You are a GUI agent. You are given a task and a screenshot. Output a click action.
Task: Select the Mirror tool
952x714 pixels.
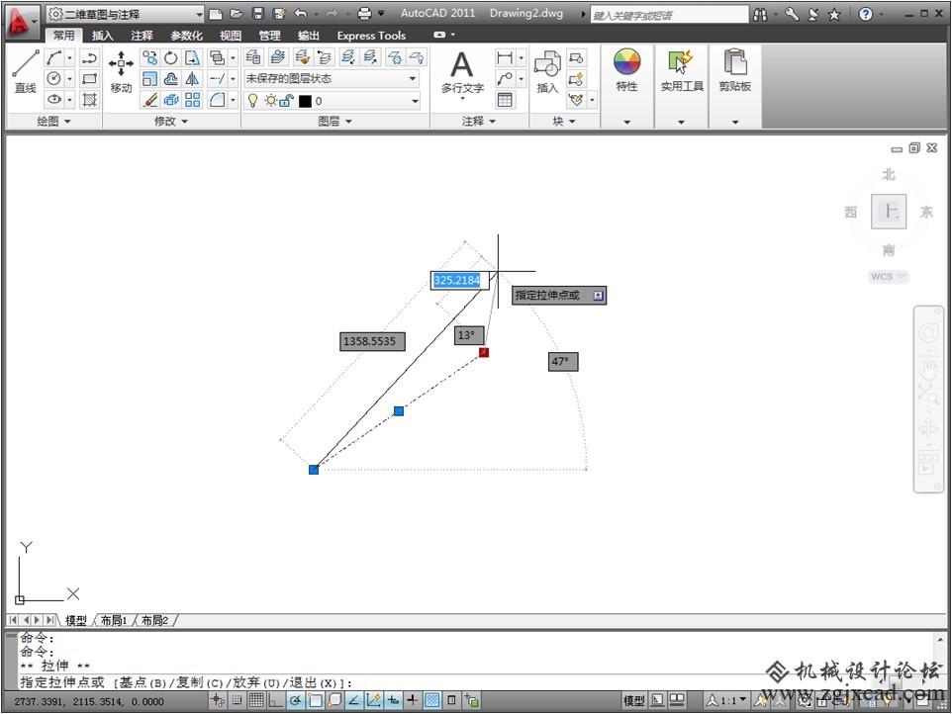192,79
